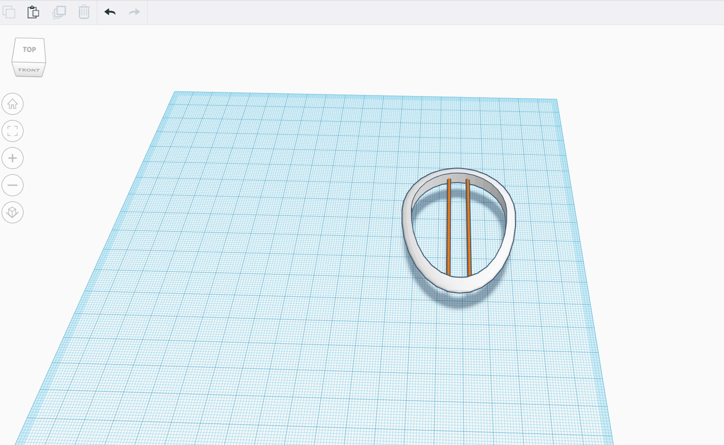The height and width of the screenshot is (445, 724).
Task: Paste a shape using the Paste icon
Action: 33,11
